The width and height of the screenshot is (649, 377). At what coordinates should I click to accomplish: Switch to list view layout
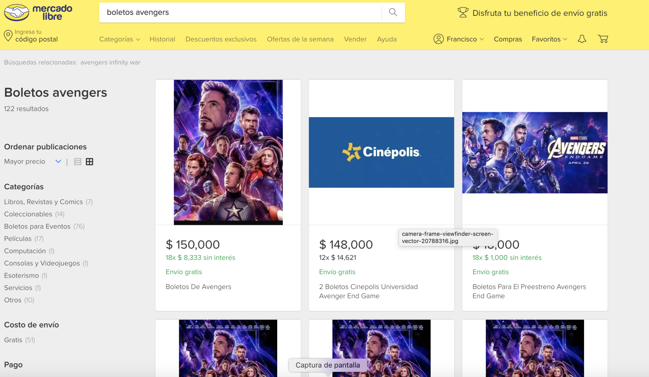click(78, 162)
